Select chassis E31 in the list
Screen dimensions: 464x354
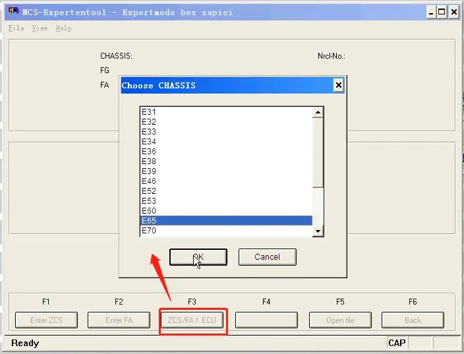click(x=226, y=112)
